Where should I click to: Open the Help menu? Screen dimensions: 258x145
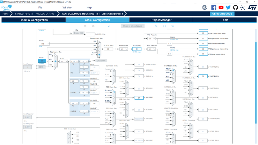point(89,7)
